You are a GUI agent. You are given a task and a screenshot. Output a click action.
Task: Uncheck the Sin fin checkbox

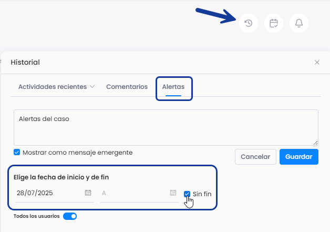coord(187,194)
